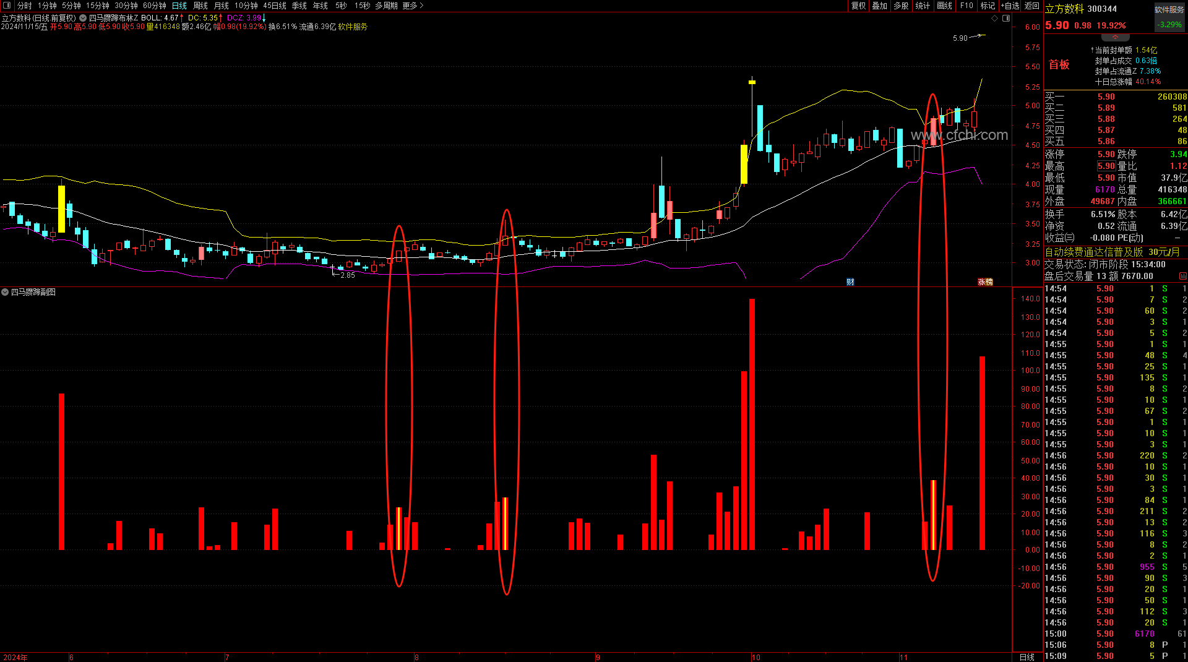
Task: Switch to the 周线 weekly period
Action: (200, 6)
